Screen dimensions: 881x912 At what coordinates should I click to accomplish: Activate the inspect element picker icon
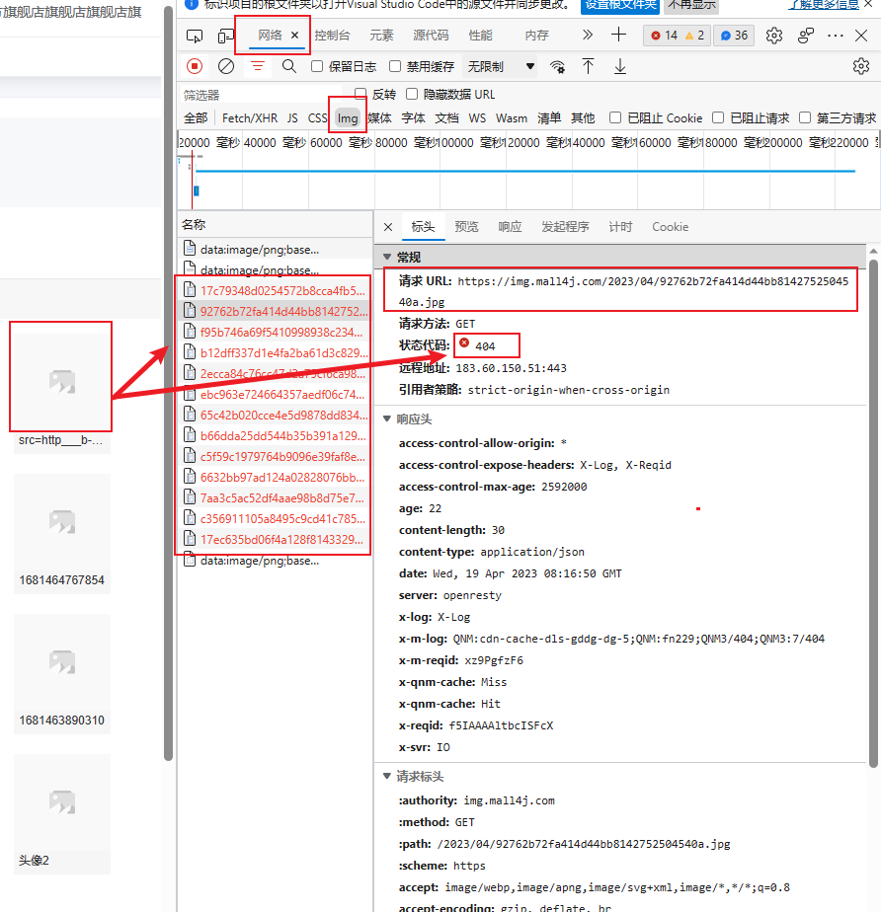(195, 36)
